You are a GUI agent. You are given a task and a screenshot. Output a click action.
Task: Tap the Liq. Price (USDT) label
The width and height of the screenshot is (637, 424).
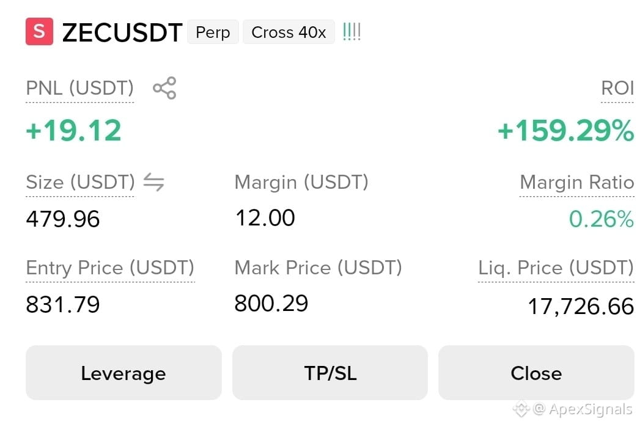[556, 268]
